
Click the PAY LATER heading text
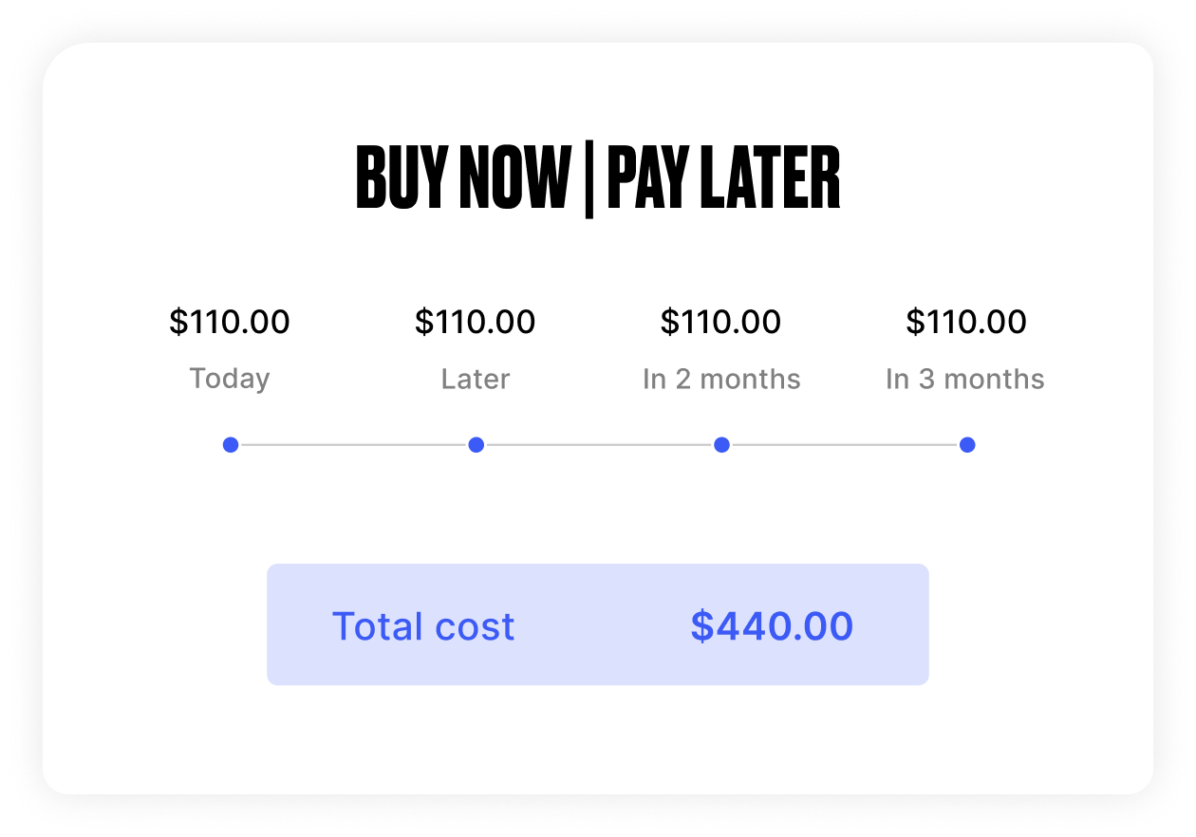(x=723, y=178)
